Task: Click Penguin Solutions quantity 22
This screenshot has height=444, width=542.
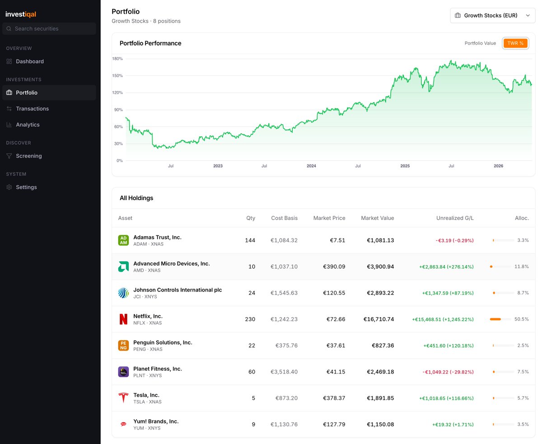Action: pos(252,346)
